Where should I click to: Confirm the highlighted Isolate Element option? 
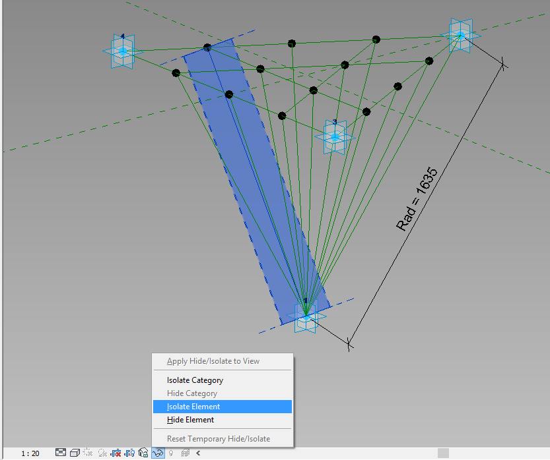pyautogui.click(x=191, y=407)
